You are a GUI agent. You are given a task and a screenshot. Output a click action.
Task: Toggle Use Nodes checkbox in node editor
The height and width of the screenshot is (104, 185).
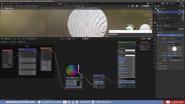pyautogui.click(x=30, y=39)
